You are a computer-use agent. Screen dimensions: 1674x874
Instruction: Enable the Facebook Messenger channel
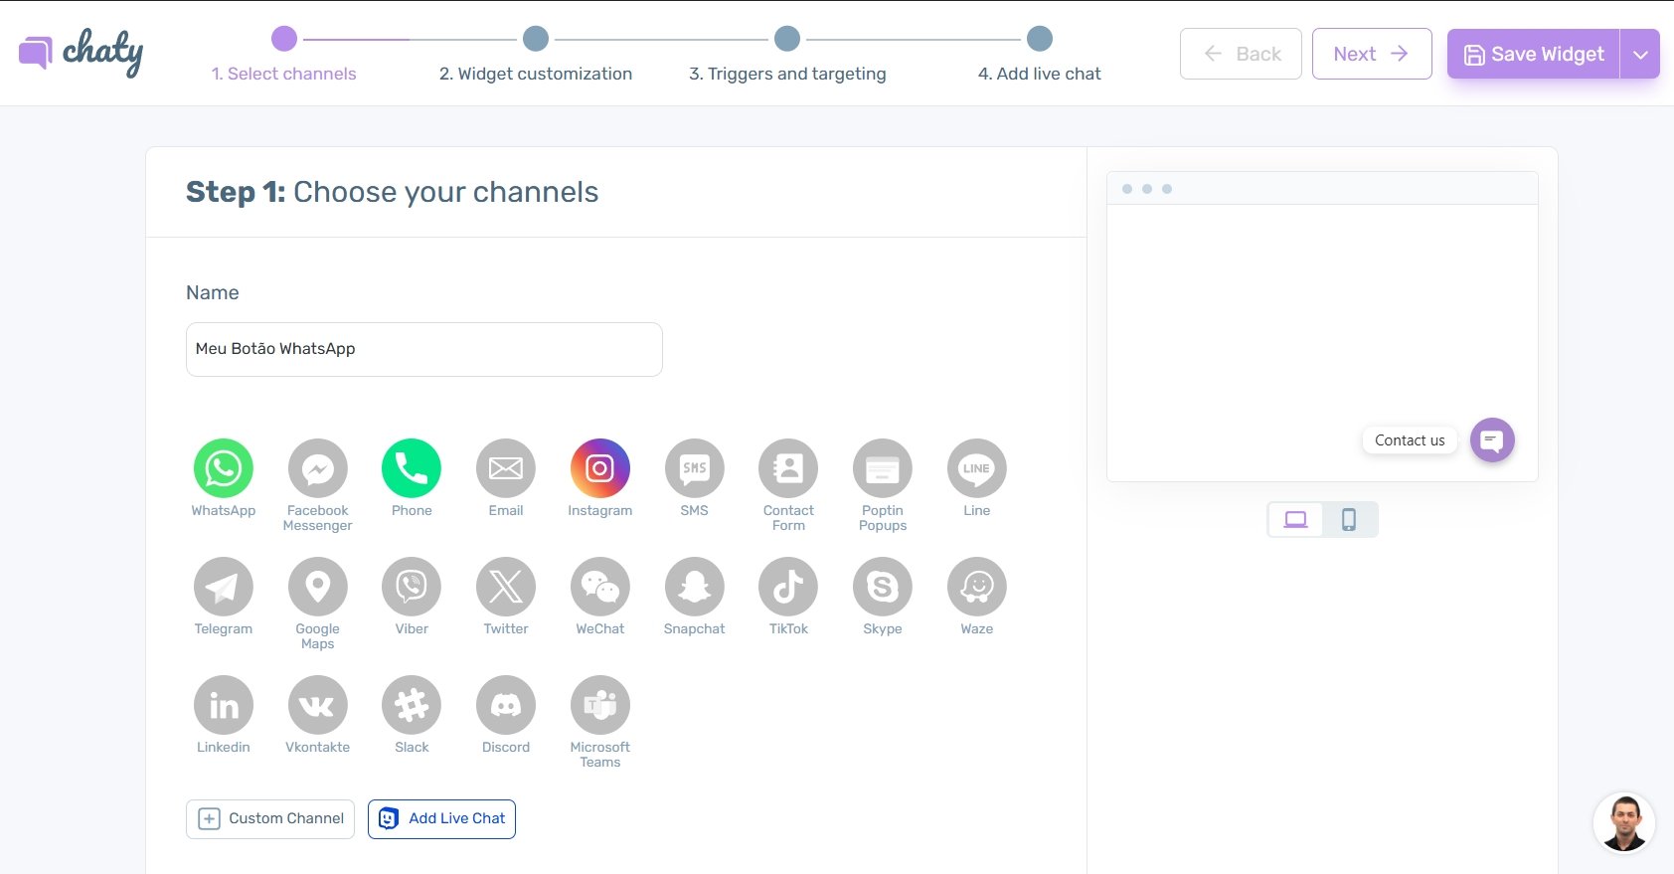pos(317,468)
